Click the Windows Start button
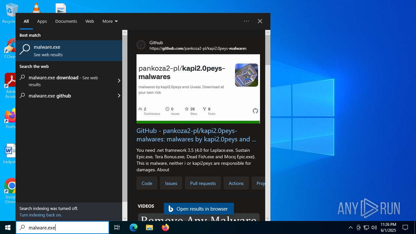 click(x=8, y=227)
